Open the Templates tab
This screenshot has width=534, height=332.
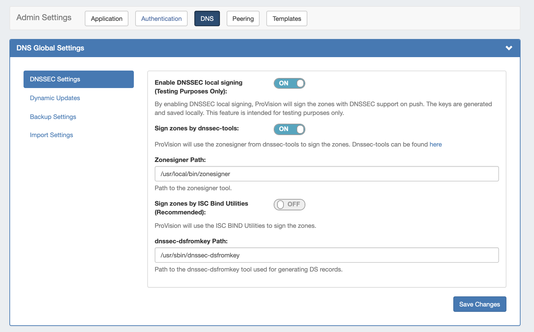(x=287, y=18)
